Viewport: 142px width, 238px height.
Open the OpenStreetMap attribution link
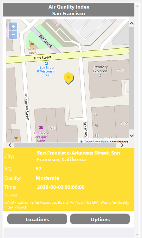pyautogui.click(x=96, y=142)
